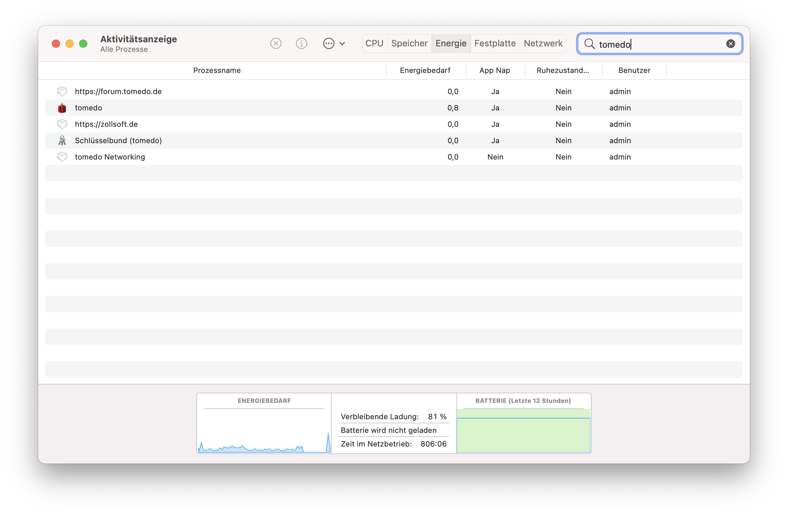Click the green full screen window button

[x=83, y=44]
